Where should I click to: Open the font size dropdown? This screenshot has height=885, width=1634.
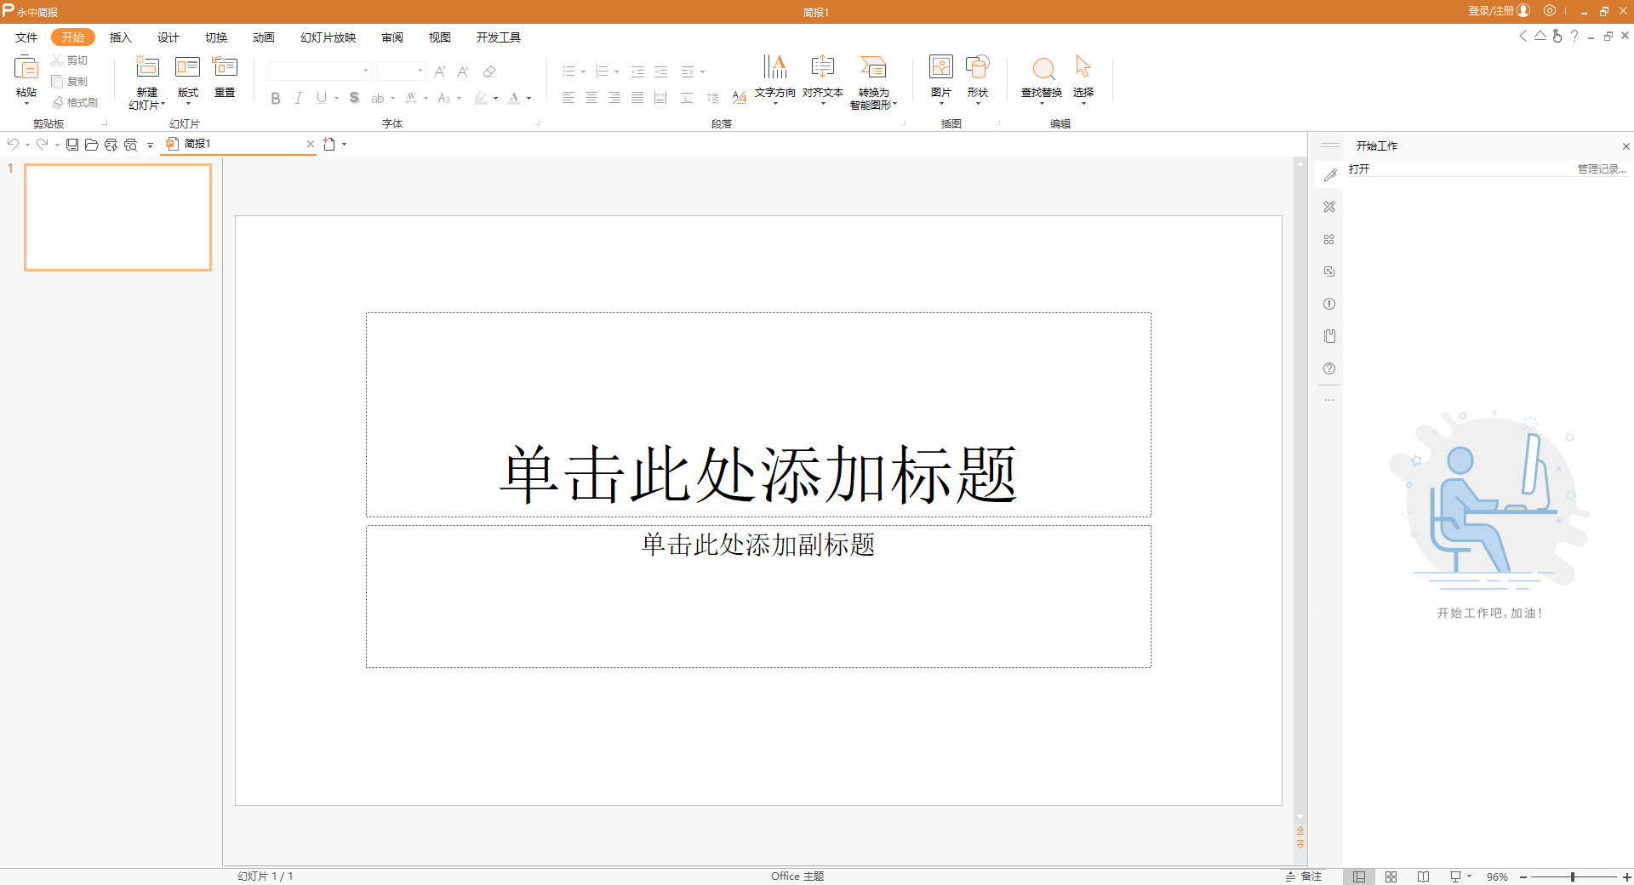[420, 71]
